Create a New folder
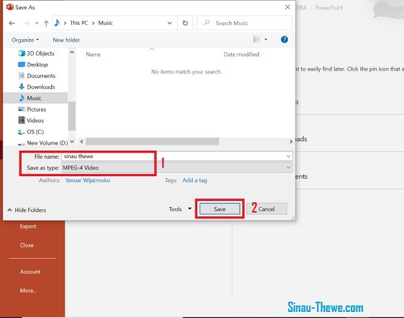The image size is (404, 318). (66, 40)
